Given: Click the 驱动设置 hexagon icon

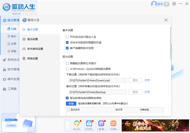Looking at the screenshot, I should pos(24,39).
